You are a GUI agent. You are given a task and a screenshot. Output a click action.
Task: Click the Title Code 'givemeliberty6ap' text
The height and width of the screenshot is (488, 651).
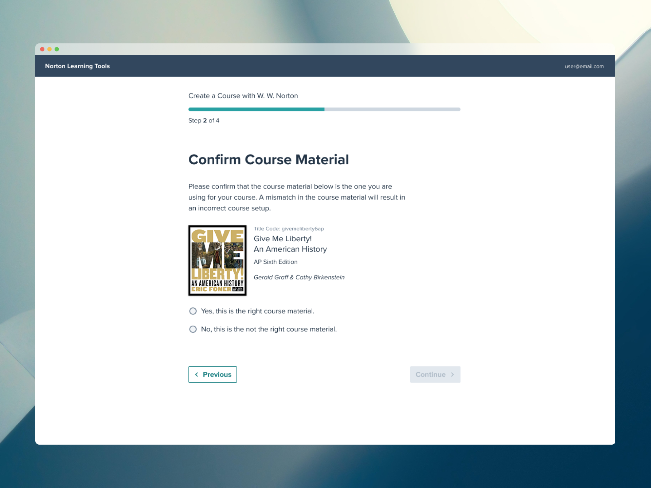point(289,228)
